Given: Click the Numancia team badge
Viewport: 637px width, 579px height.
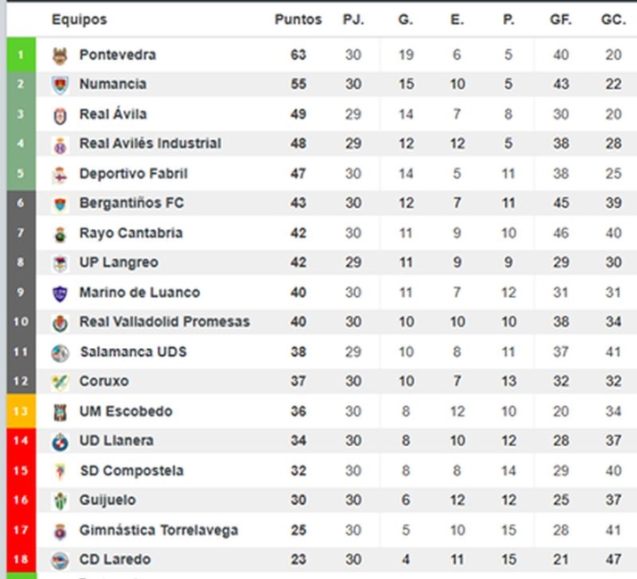Looking at the screenshot, I should [60, 85].
